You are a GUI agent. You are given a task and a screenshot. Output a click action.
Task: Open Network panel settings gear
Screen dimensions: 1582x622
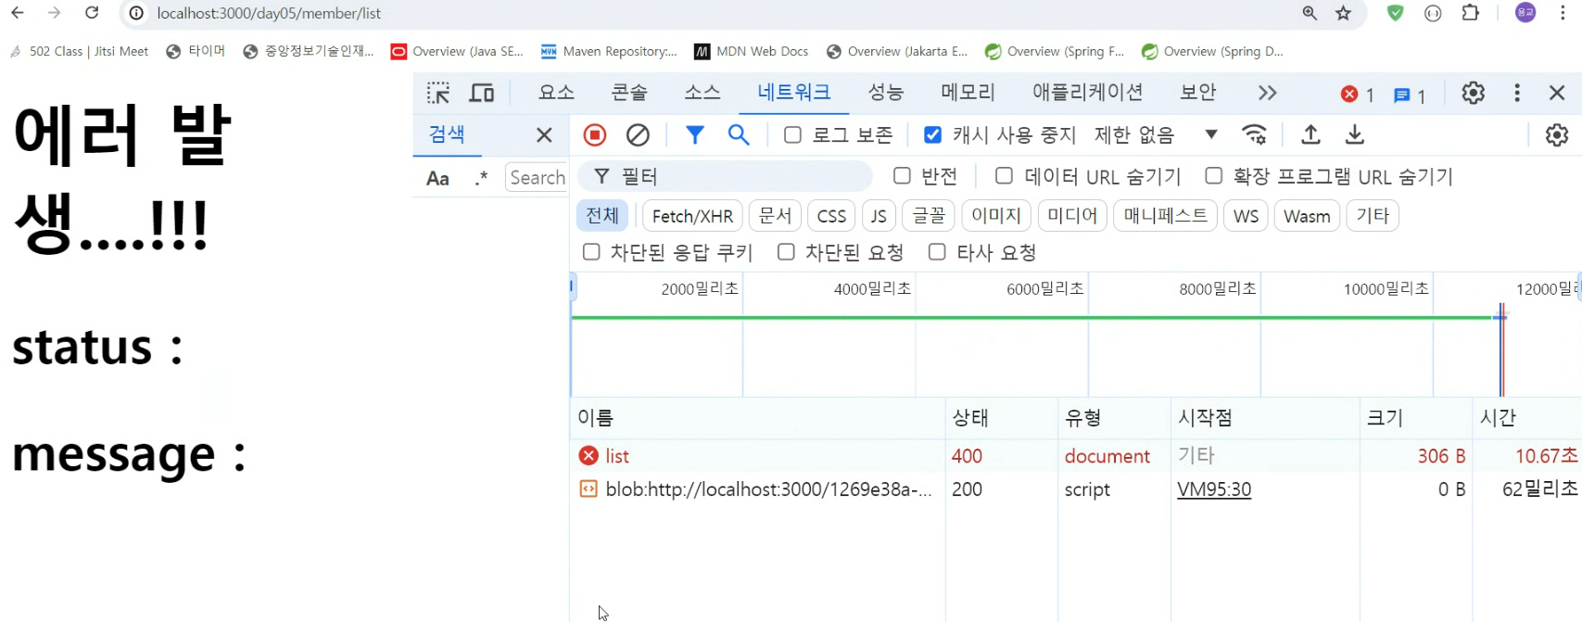click(1557, 135)
